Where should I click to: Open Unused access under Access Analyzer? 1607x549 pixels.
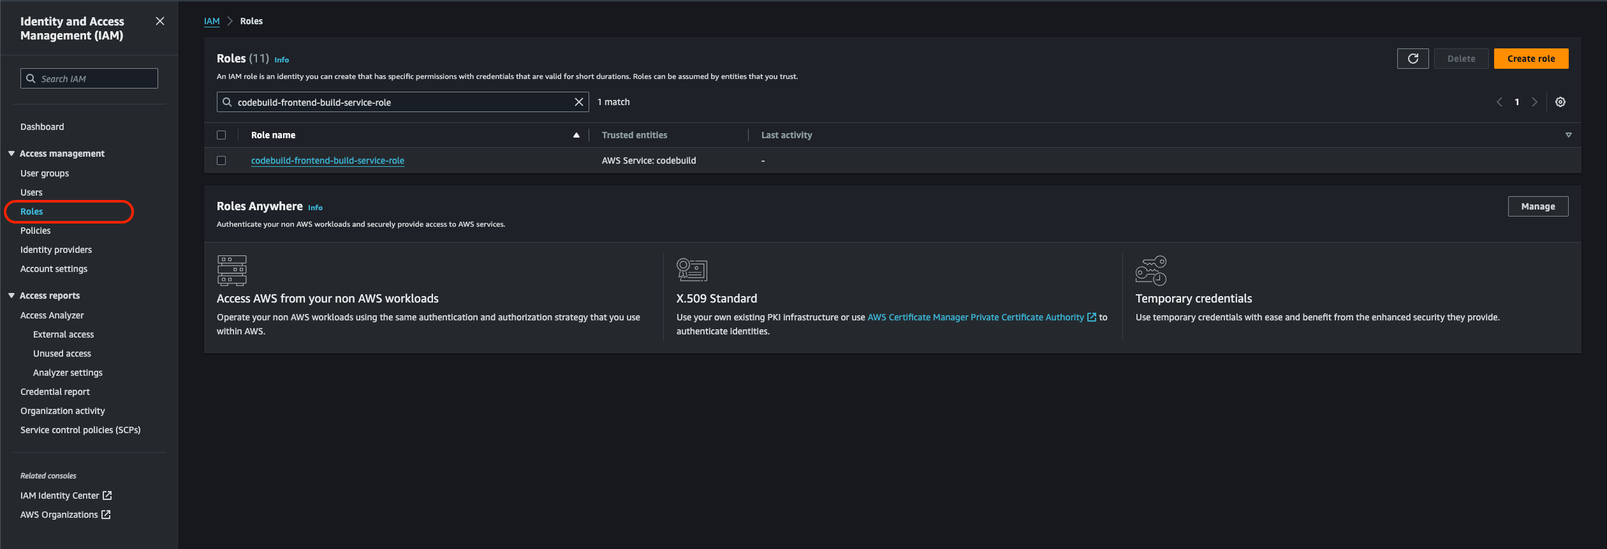(62, 353)
